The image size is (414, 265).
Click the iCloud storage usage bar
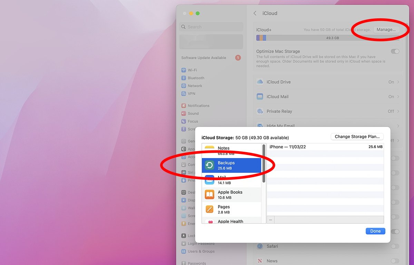coord(328,38)
